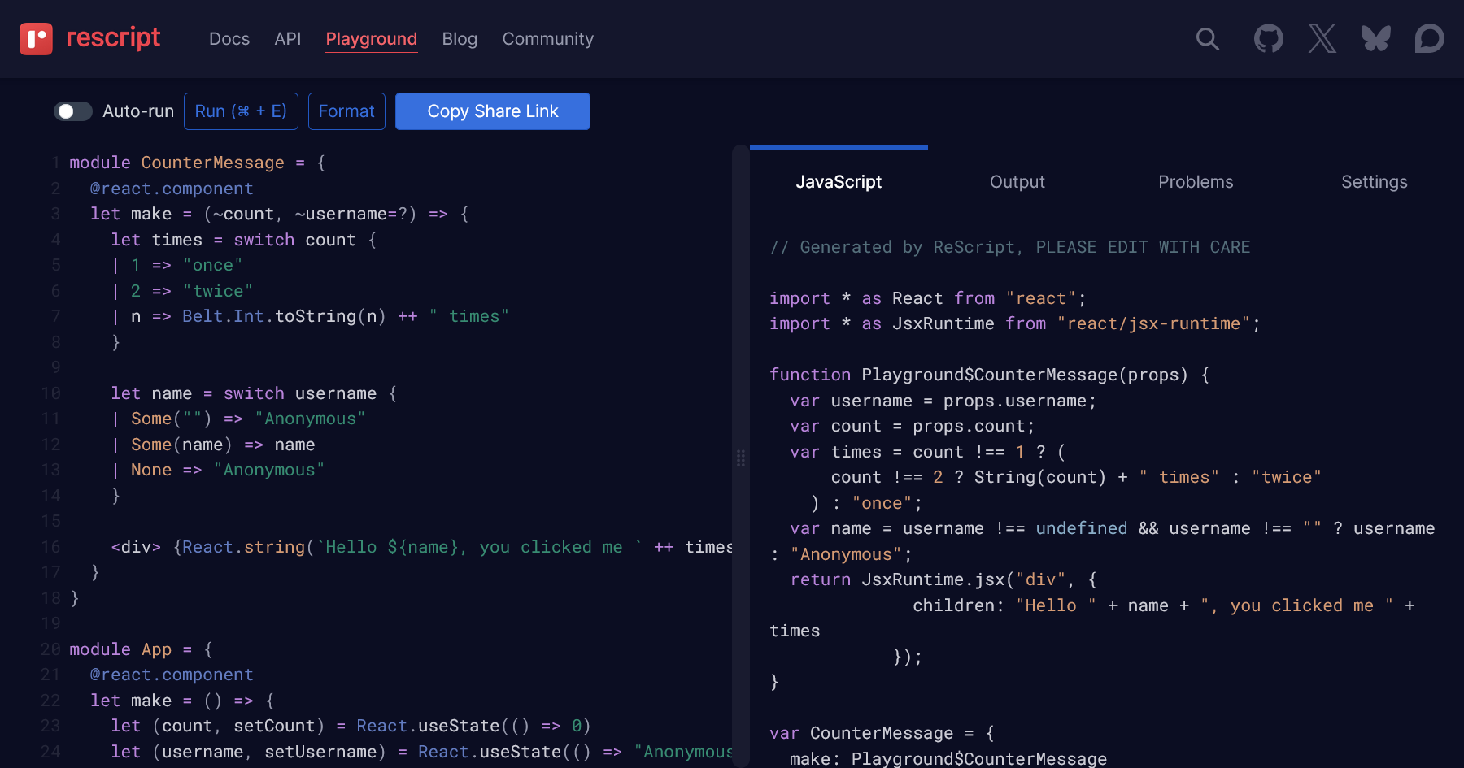Click Copy Share Link

[x=492, y=111]
